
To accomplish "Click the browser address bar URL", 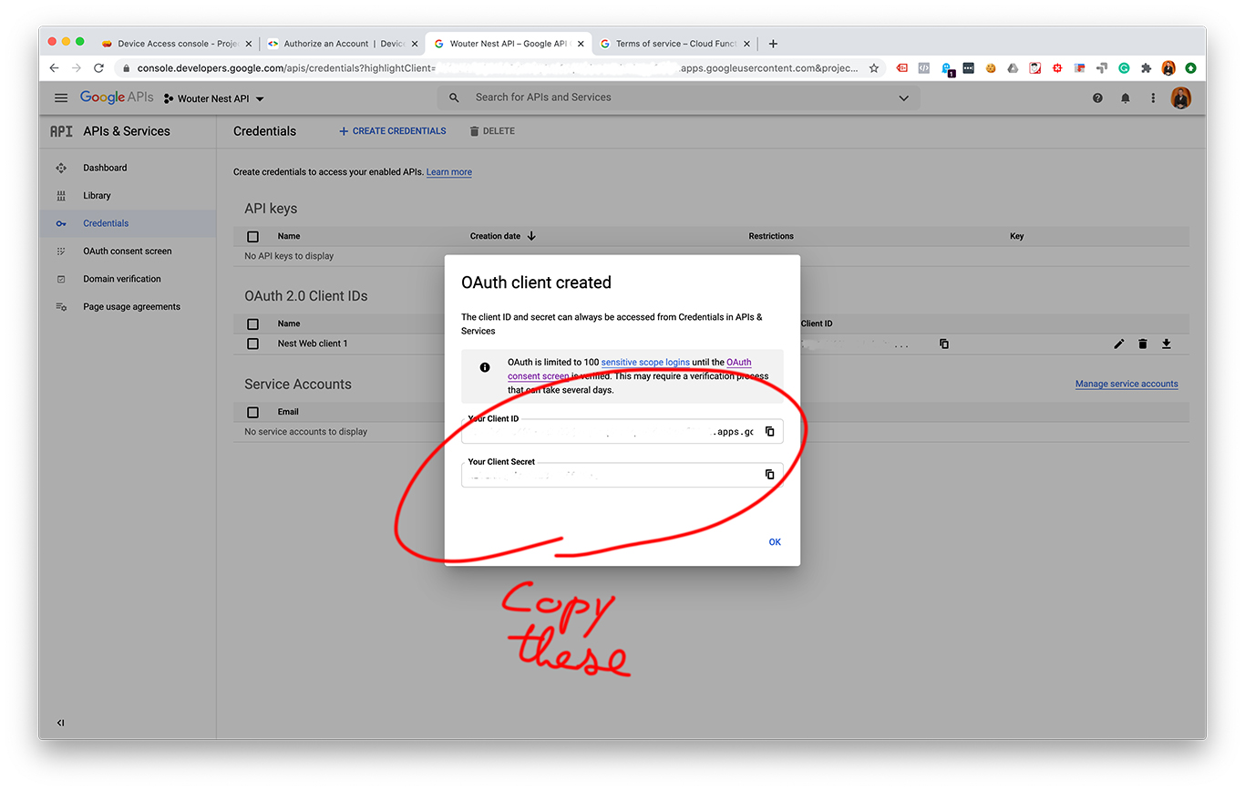I will [497, 68].
